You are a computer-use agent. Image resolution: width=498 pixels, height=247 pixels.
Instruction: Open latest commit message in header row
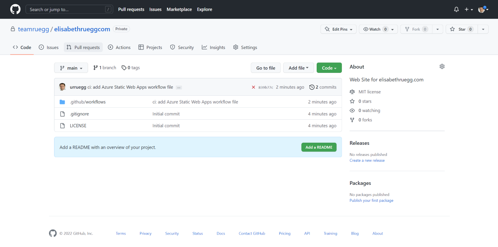tap(130, 87)
